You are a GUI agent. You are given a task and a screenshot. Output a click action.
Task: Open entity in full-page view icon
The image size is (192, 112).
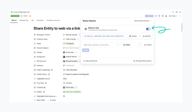pos(177,12)
